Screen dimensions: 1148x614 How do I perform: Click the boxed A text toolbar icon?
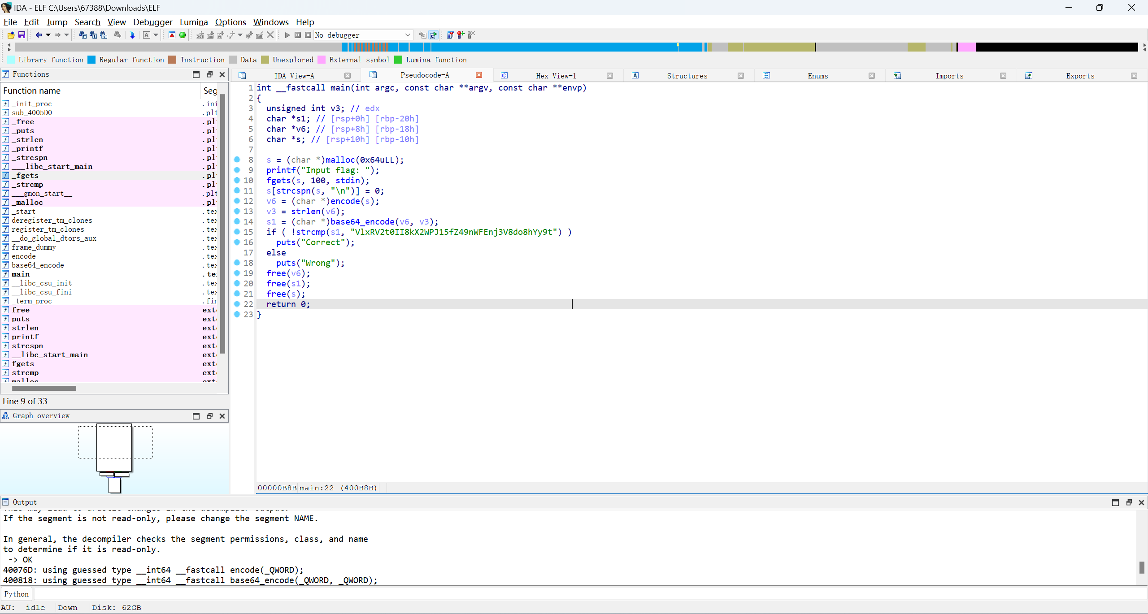coord(147,35)
